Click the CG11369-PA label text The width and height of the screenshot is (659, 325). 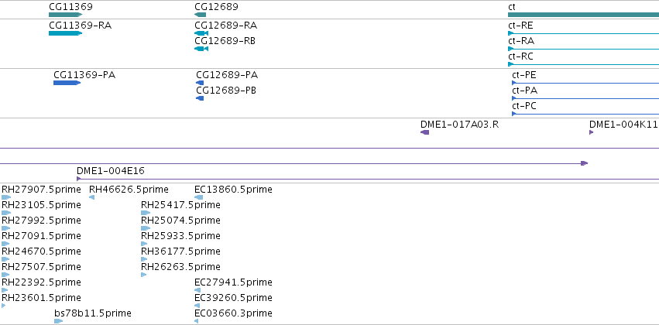pos(84,75)
